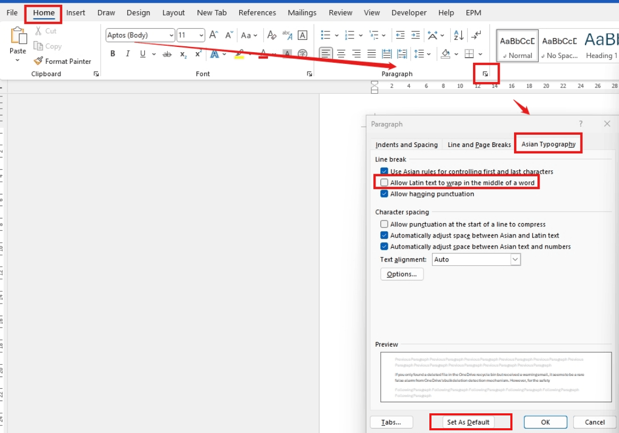Viewport: 619px width, 433px height.
Task: Apply subscript formatting
Action: coord(183,54)
